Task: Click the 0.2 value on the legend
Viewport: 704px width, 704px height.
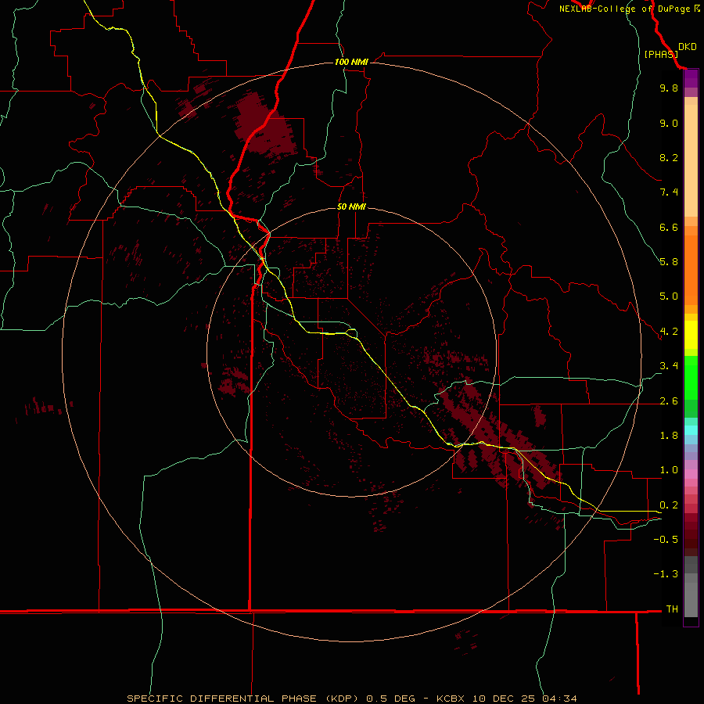Action: pos(669,505)
